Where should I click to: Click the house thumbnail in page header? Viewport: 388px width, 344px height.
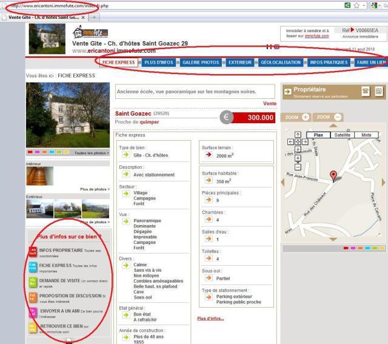(x=47, y=39)
